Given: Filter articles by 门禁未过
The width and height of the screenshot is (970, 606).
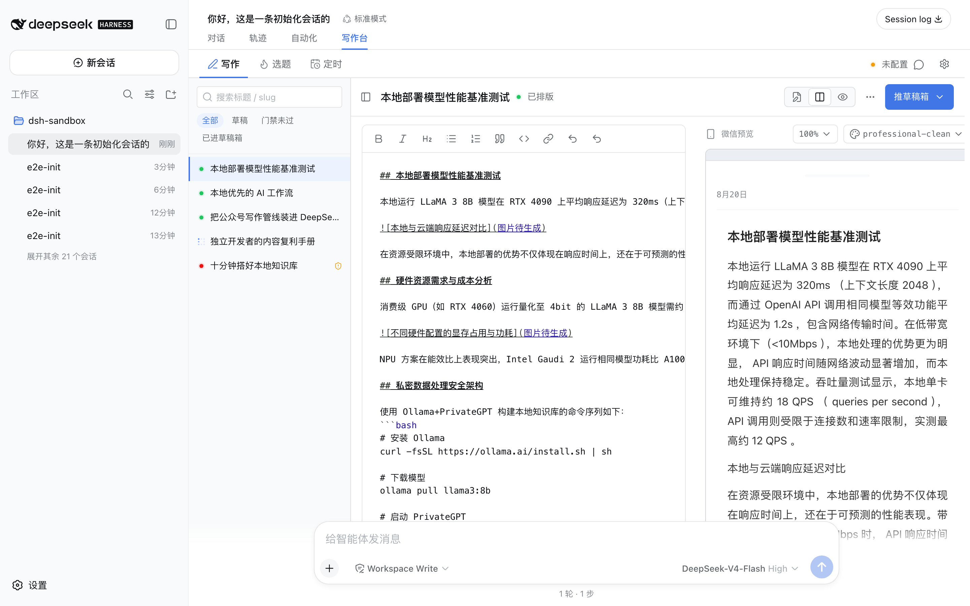Looking at the screenshot, I should (278, 120).
